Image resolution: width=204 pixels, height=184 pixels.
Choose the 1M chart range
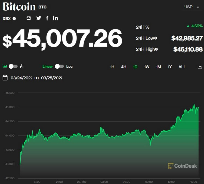(158, 67)
